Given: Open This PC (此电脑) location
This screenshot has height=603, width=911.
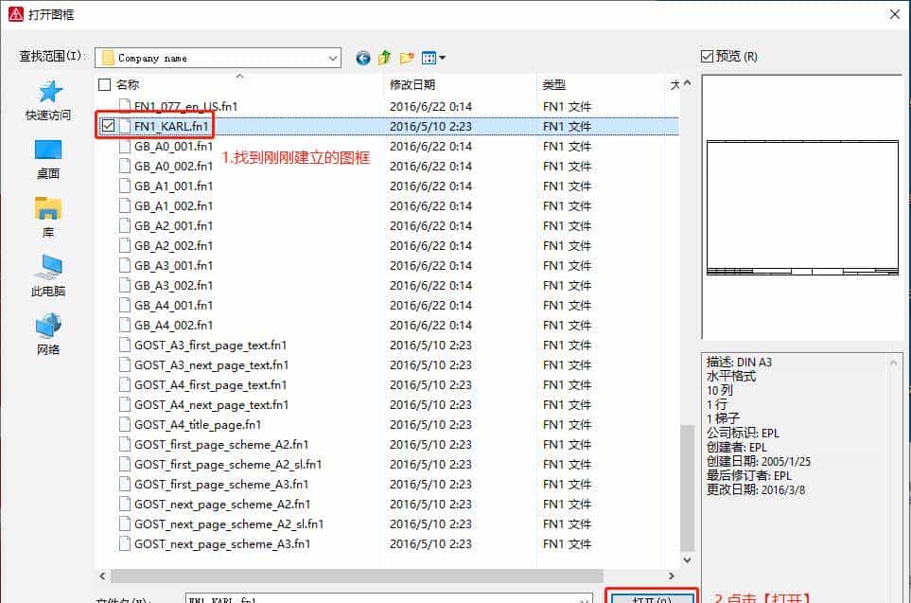Looking at the screenshot, I should [48, 276].
